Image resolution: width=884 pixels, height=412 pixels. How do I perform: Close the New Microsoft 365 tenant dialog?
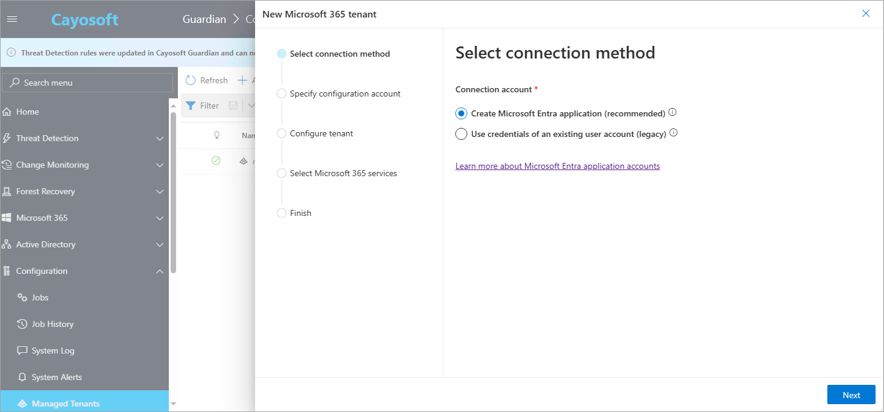(866, 13)
